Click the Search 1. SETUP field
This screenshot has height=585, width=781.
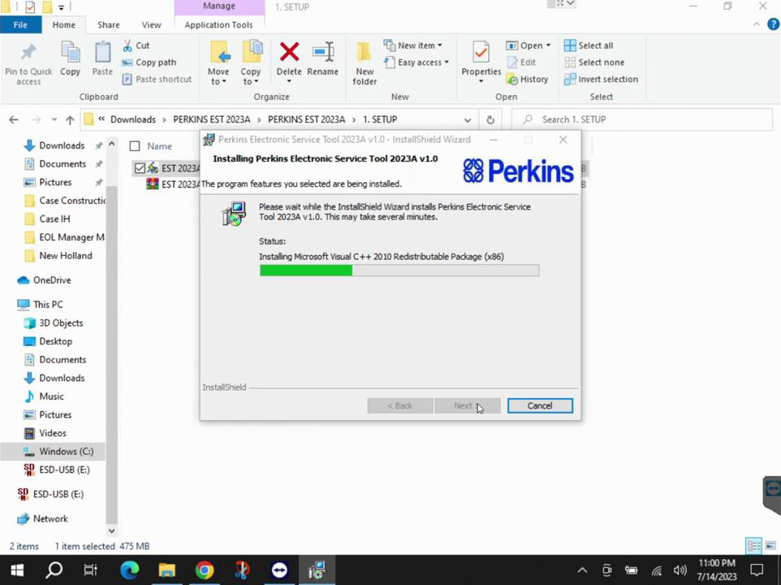pos(642,119)
